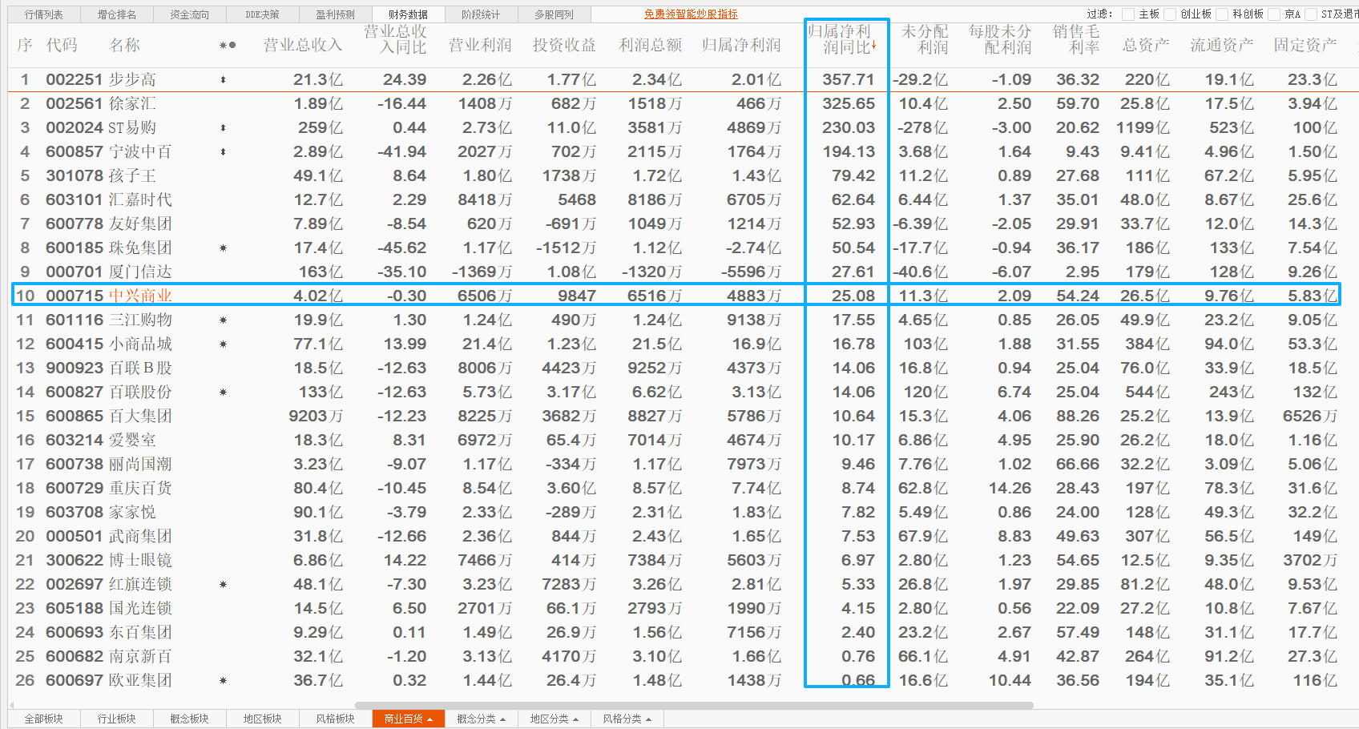
Task: Click the star icon next to 红旗连锁
Action: [223, 584]
